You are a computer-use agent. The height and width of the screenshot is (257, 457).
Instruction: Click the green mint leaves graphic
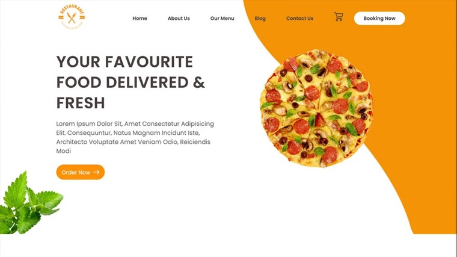click(31, 203)
